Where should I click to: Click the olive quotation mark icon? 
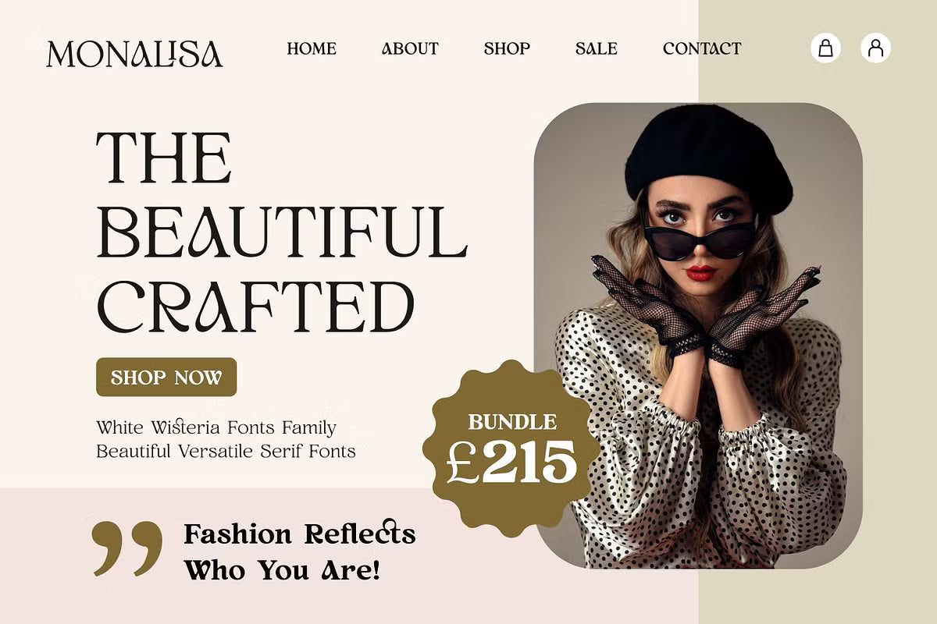coord(127,548)
